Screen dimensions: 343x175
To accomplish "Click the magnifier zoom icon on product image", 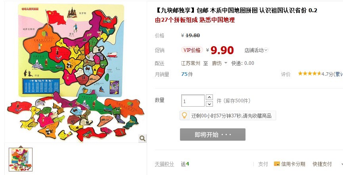I will [x=142, y=138].
